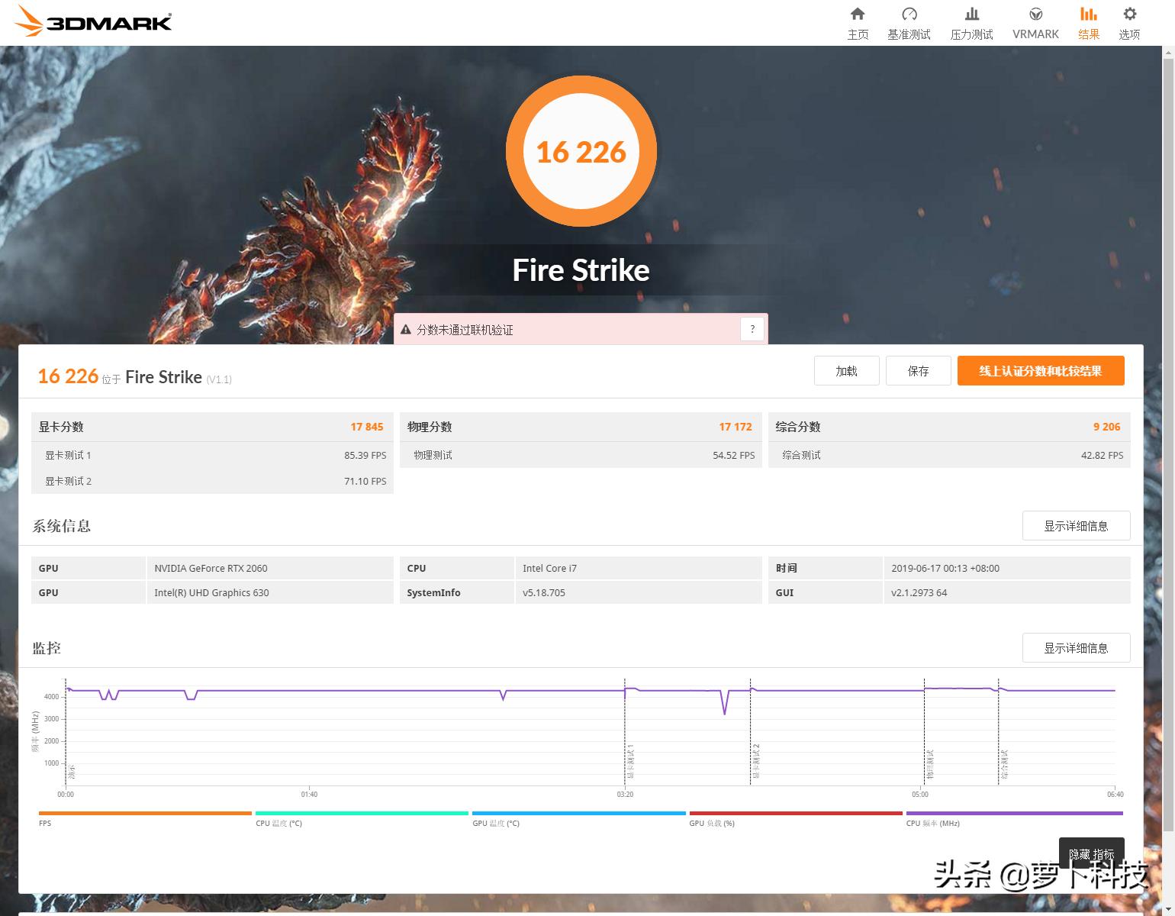This screenshot has height=916, width=1175.
Task: Open the 选项 options gear icon
Action: point(1129,14)
